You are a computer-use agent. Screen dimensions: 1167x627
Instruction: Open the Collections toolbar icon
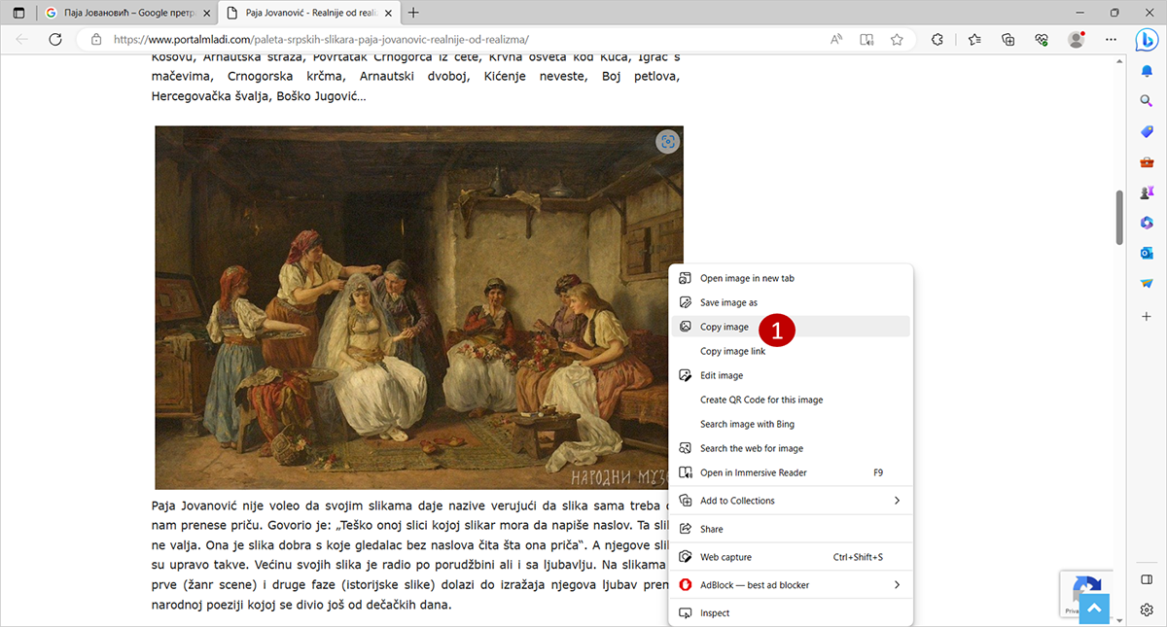pyautogui.click(x=1008, y=40)
